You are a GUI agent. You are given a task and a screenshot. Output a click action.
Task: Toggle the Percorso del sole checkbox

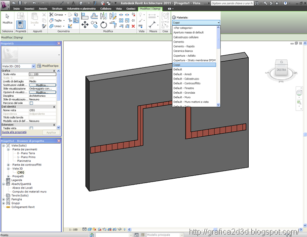(x=32, y=103)
